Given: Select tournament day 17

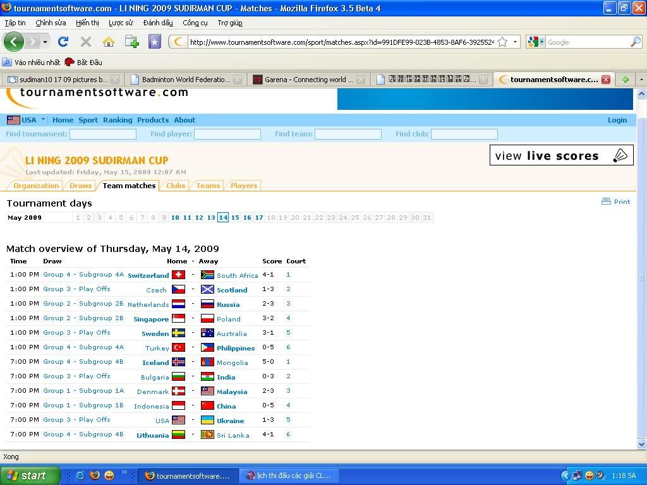Looking at the screenshot, I should [259, 217].
